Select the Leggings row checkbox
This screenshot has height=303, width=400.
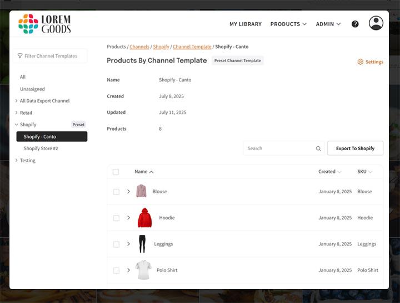(116, 244)
